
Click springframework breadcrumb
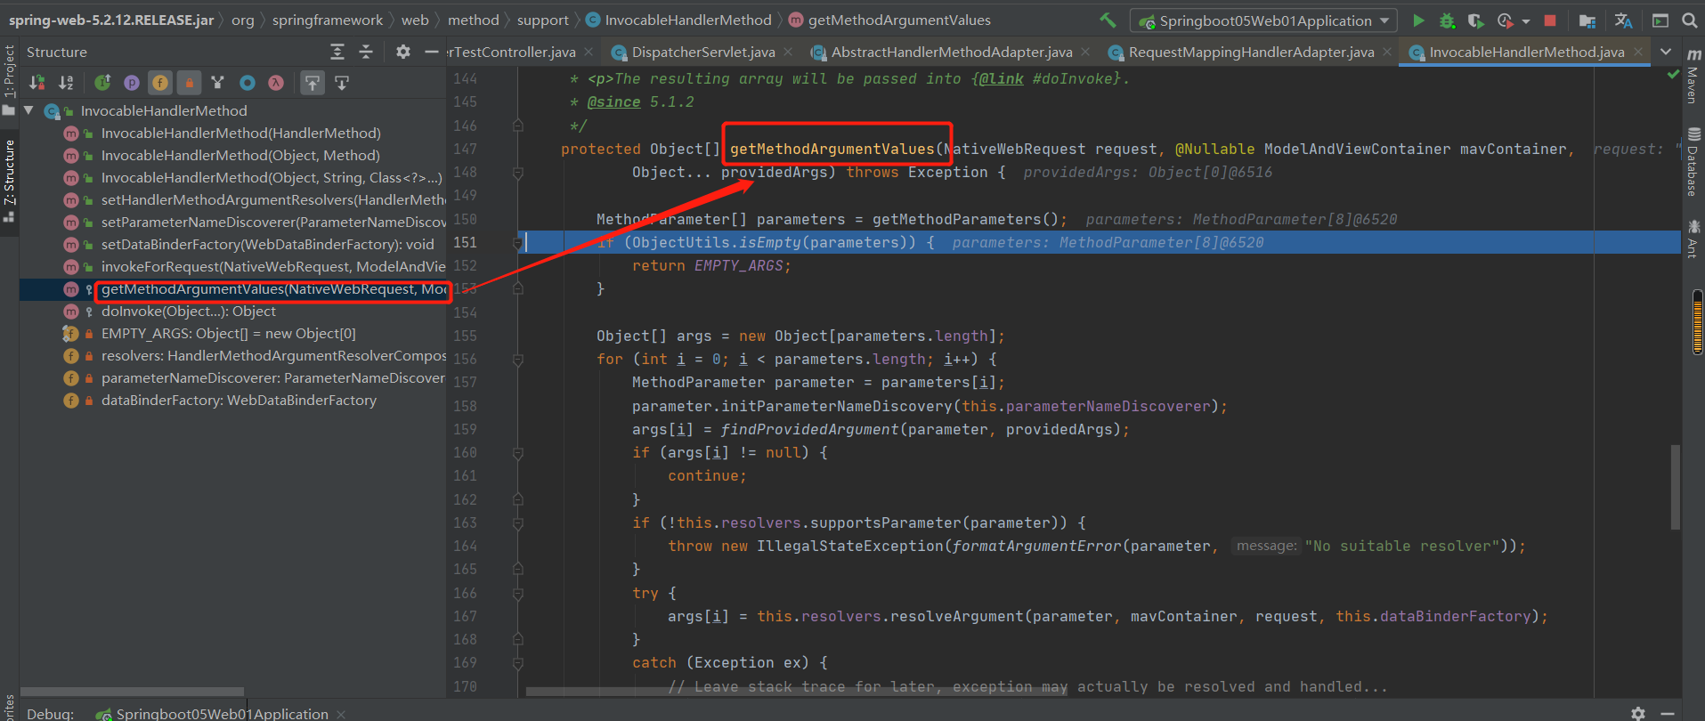coord(327,20)
